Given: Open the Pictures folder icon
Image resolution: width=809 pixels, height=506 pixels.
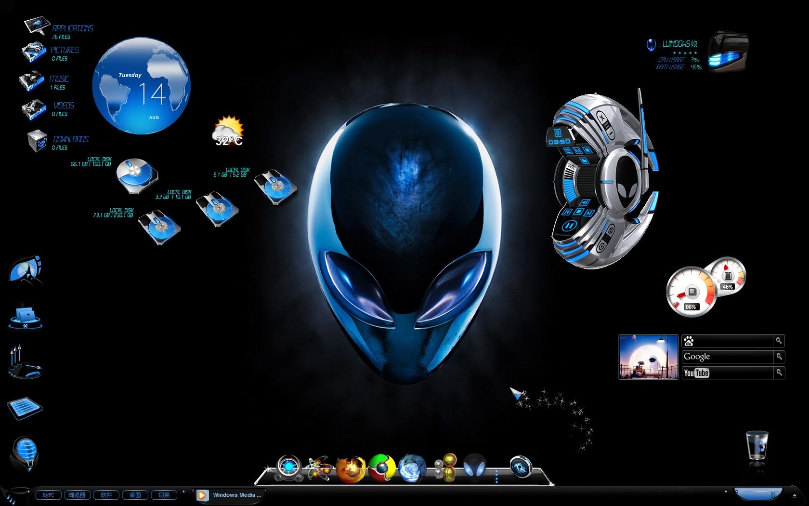Looking at the screenshot, I should coord(34,52).
